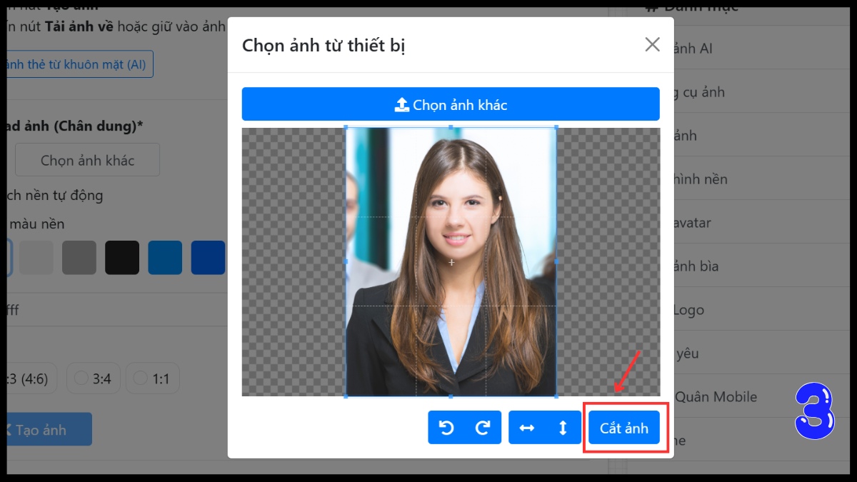Click the Cắt ảnh button
Image resolution: width=857 pixels, height=482 pixels.
pos(624,427)
